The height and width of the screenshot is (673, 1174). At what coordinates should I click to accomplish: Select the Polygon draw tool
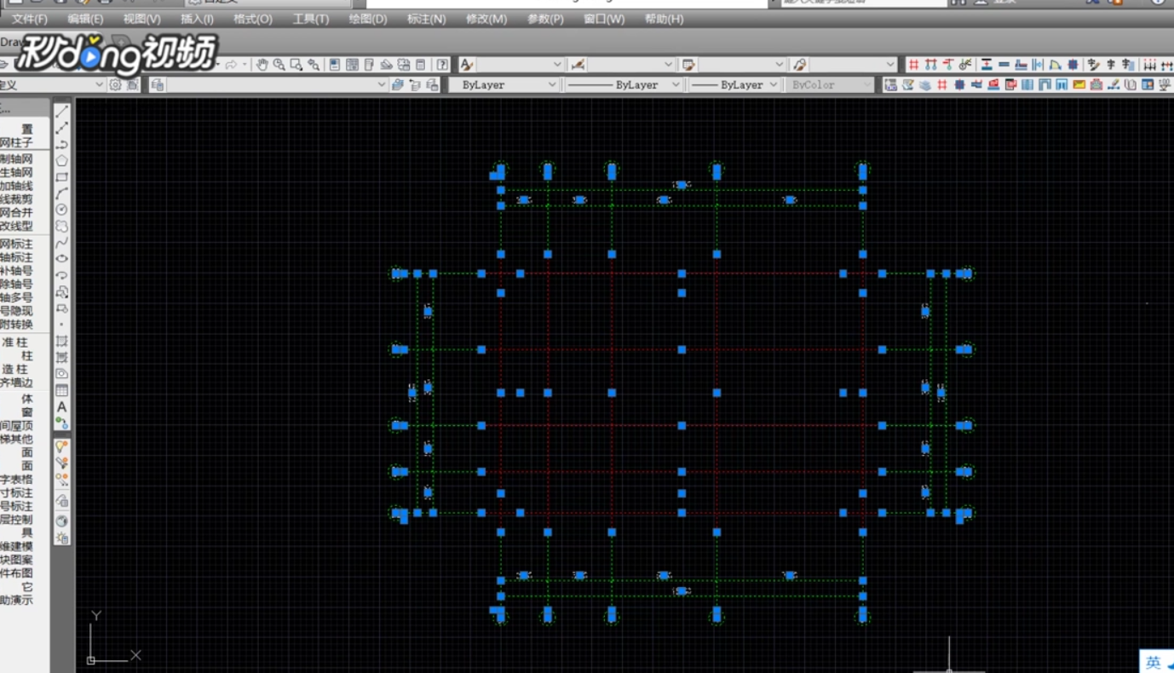62,160
